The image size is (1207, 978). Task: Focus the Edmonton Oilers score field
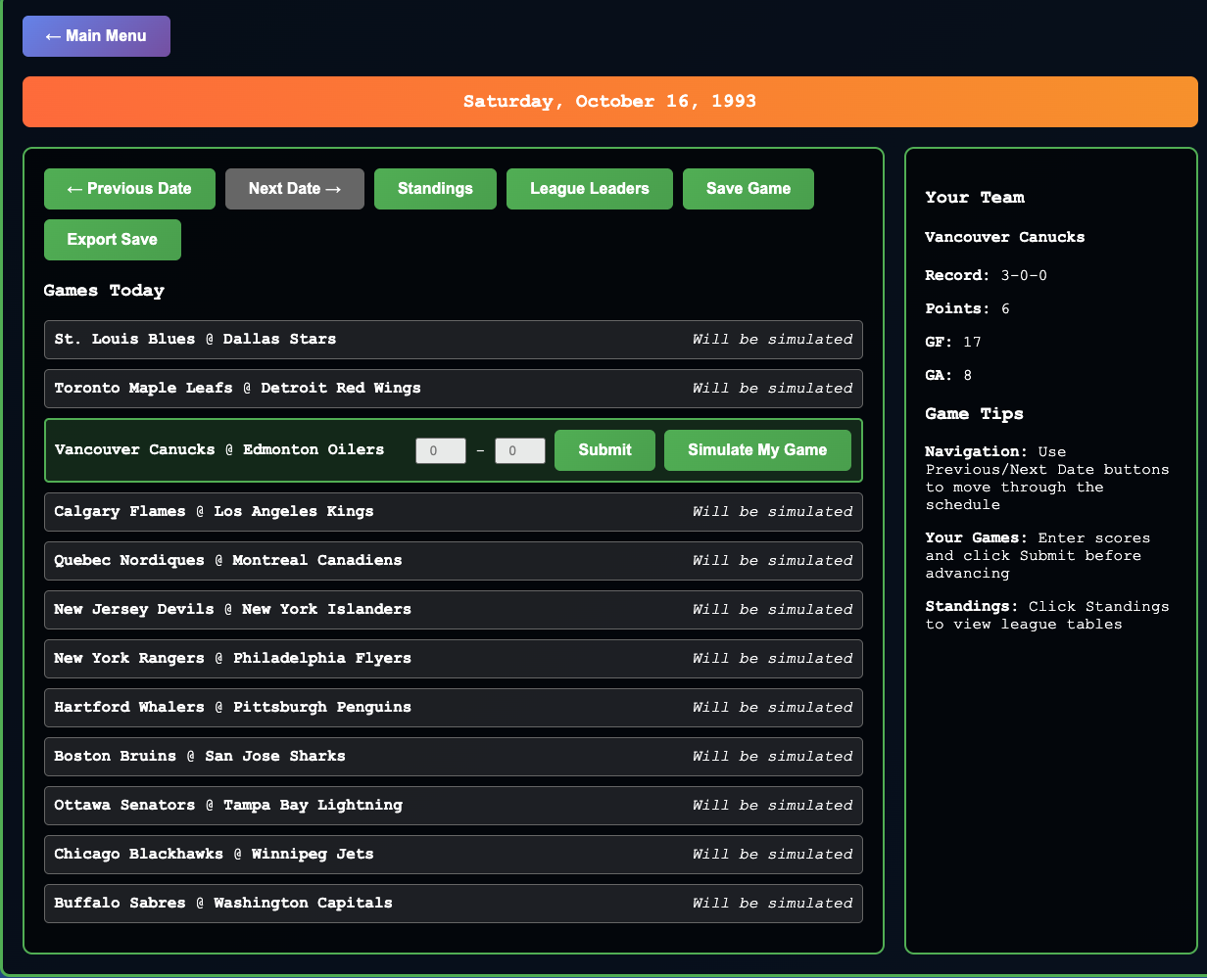[519, 450]
